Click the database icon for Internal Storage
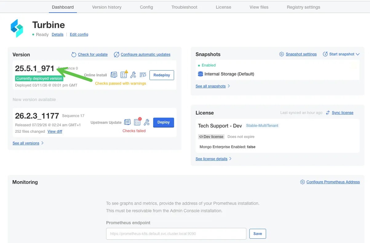 [201, 74]
